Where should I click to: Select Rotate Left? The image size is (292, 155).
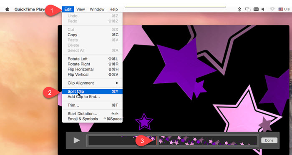pyautogui.click(x=92, y=59)
